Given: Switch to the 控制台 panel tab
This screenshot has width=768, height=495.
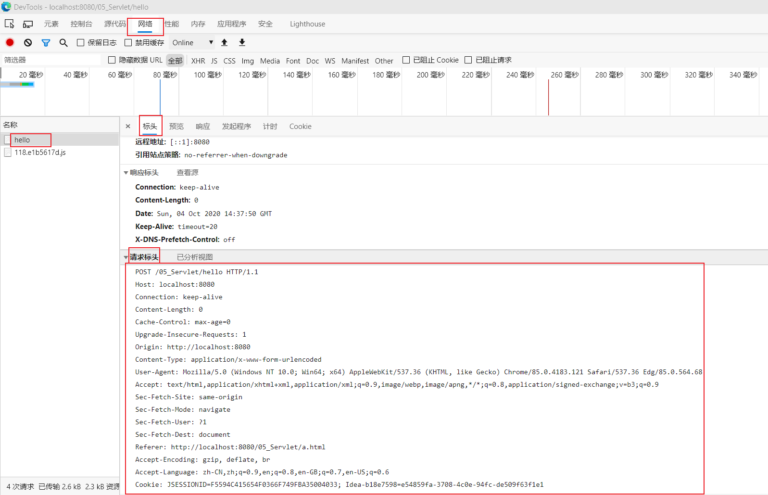Looking at the screenshot, I should click(81, 24).
